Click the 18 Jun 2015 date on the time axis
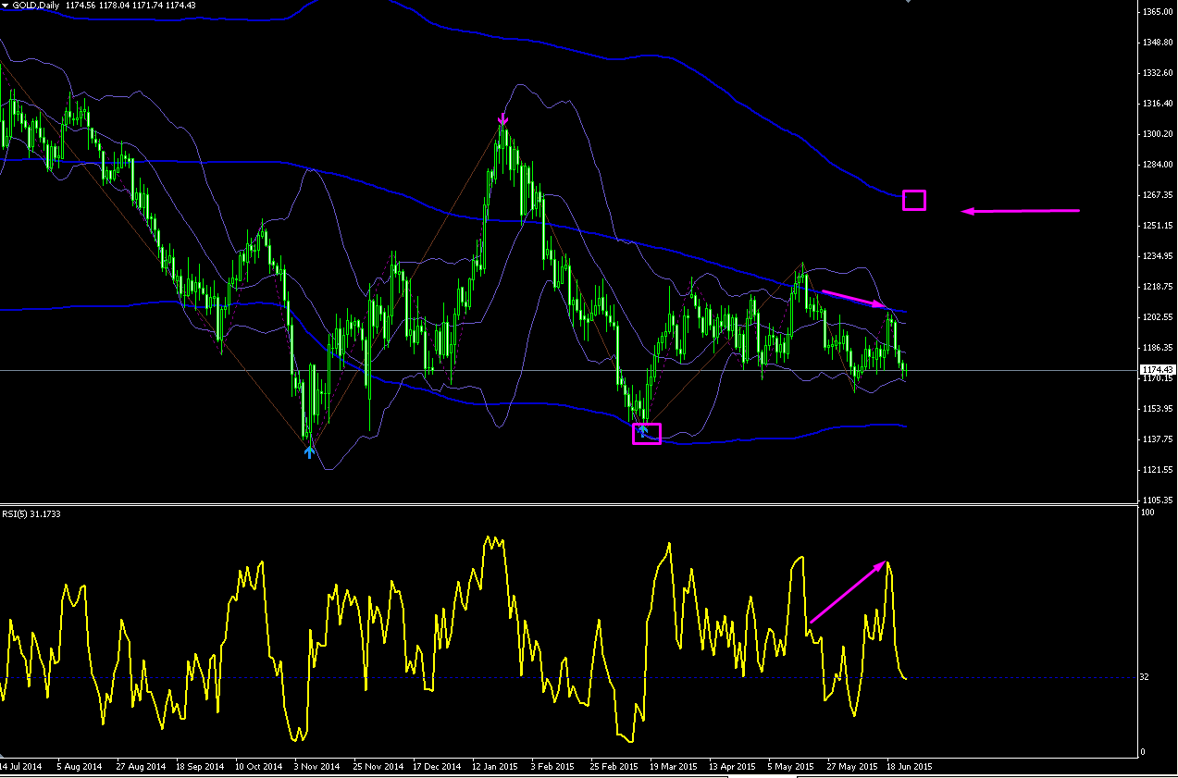 coord(909,767)
